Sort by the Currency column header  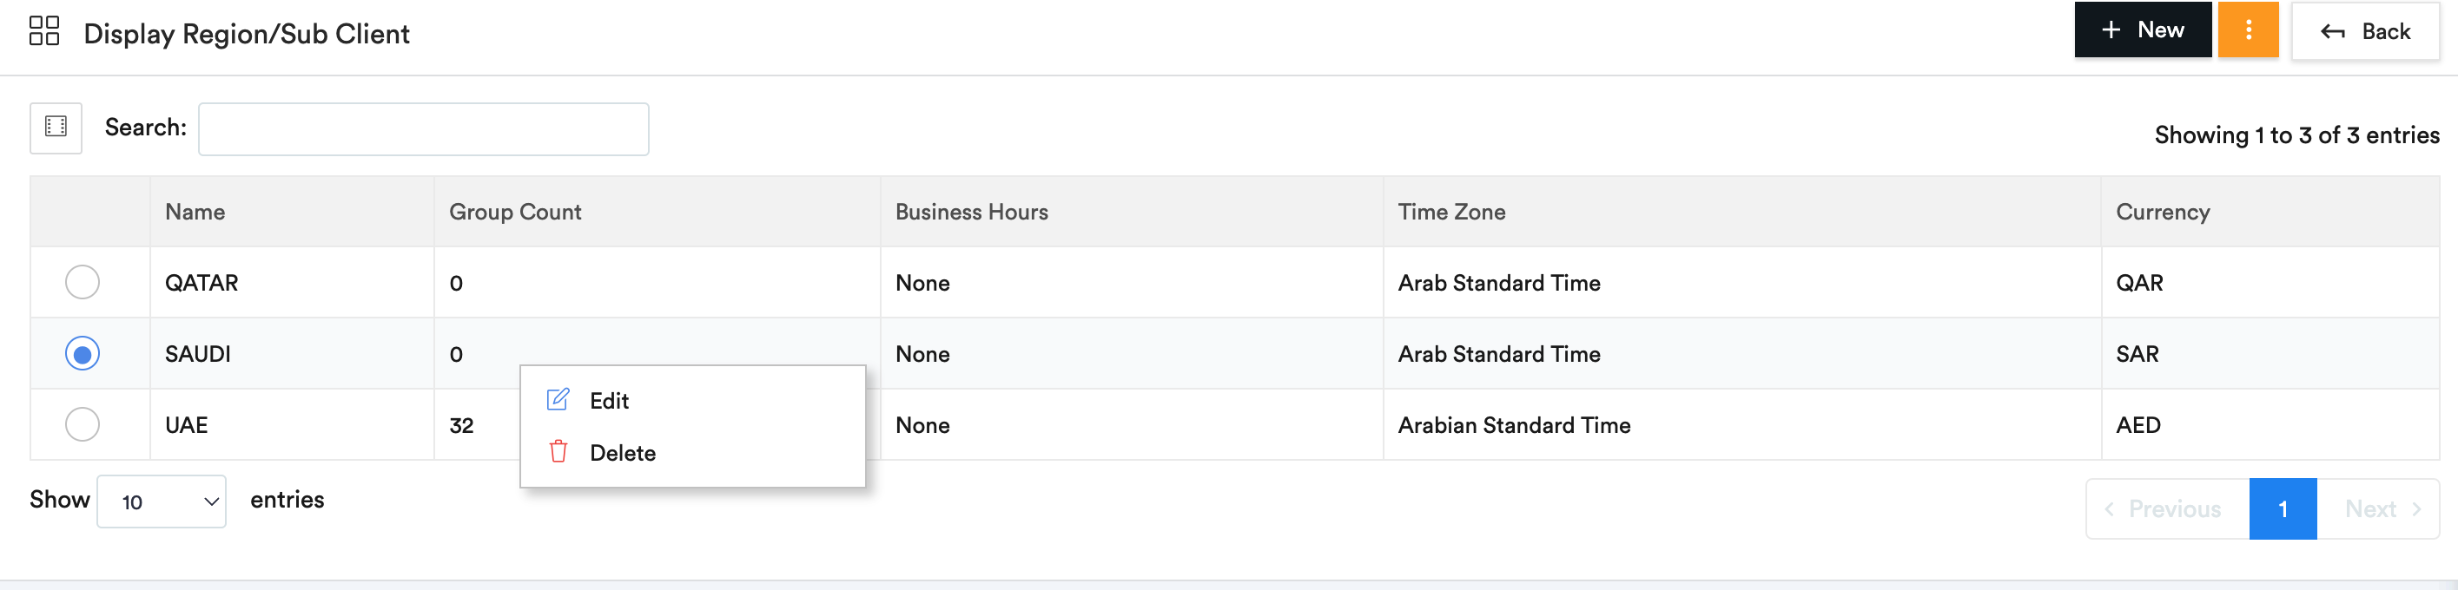(2161, 212)
